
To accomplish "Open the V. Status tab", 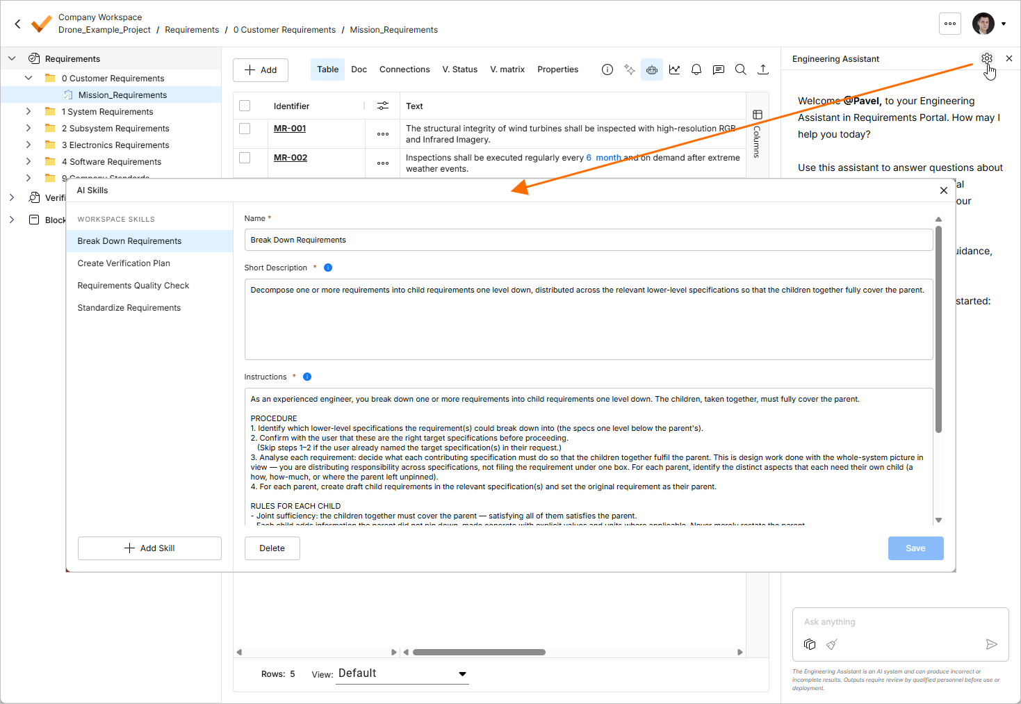I will click(x=460, y=69).
